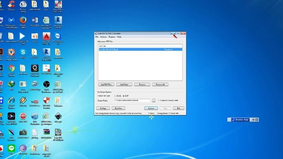Open the OBS Studio desktop icon

point(46,84)
